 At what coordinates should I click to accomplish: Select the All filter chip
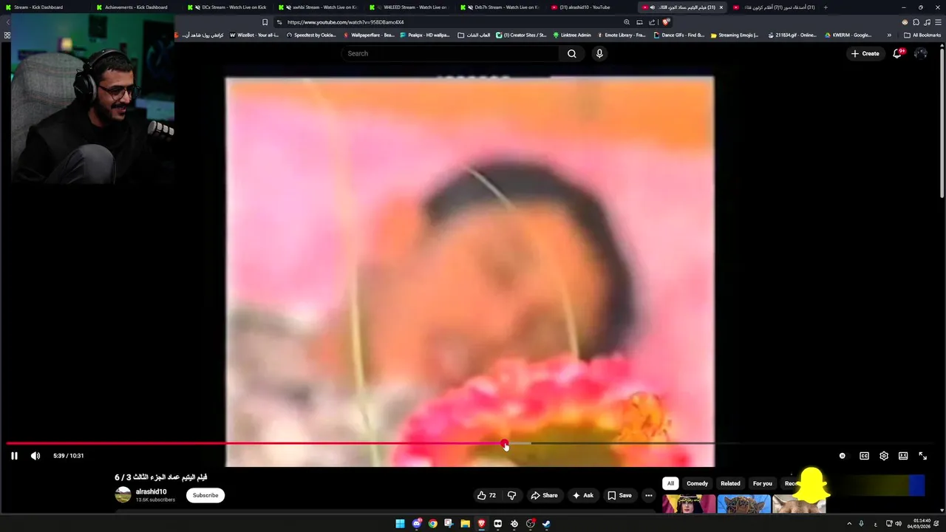coord(670,483)
